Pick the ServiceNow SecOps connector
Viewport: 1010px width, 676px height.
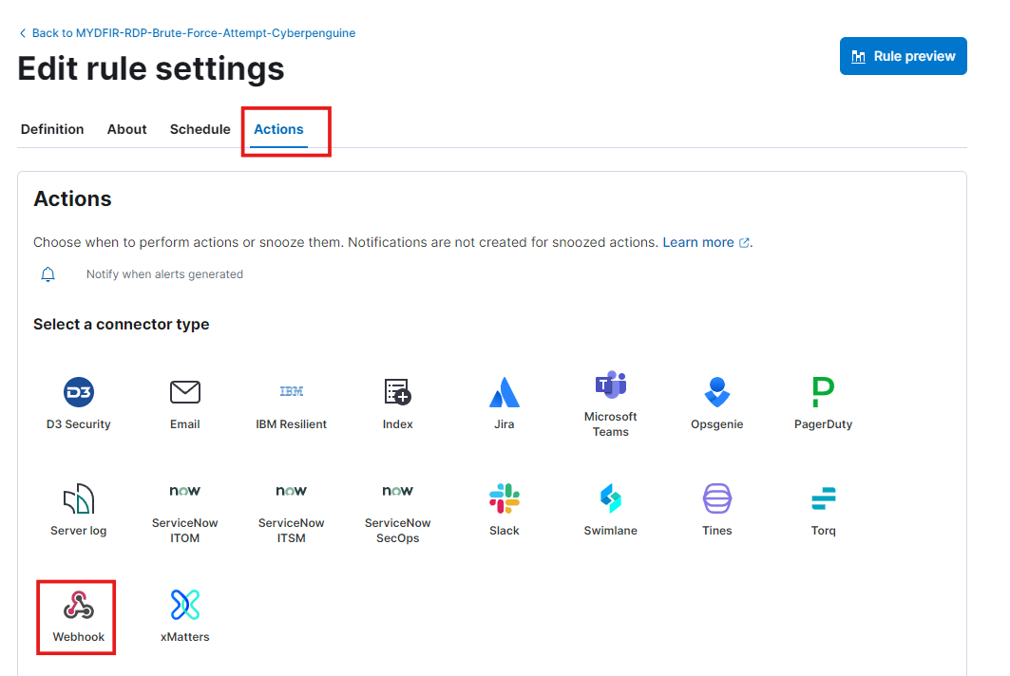pos(397,513)
